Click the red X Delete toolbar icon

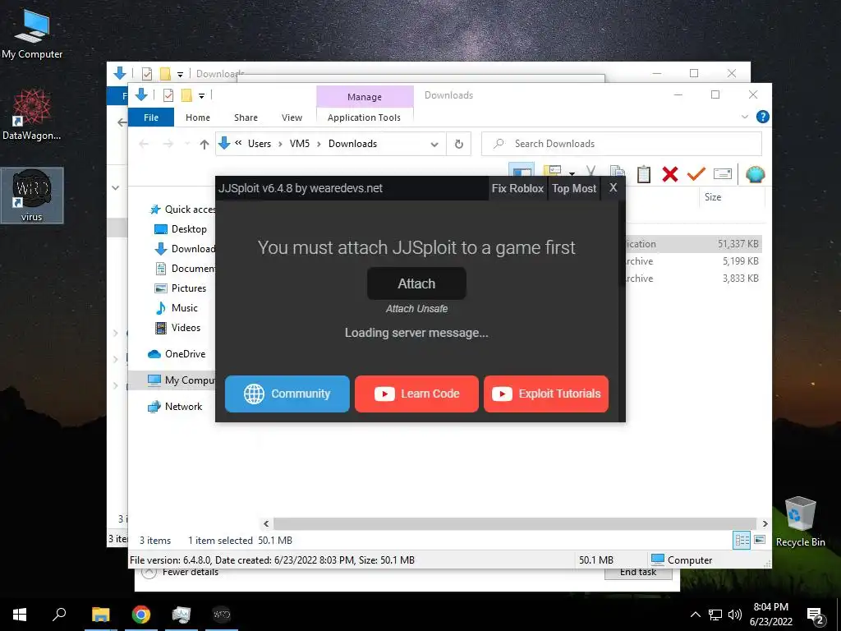click(x=670, y=174)
